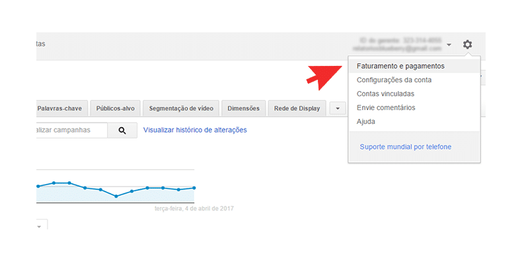
Task: Go to the Dimensões tab
Action: coord(243,109)
